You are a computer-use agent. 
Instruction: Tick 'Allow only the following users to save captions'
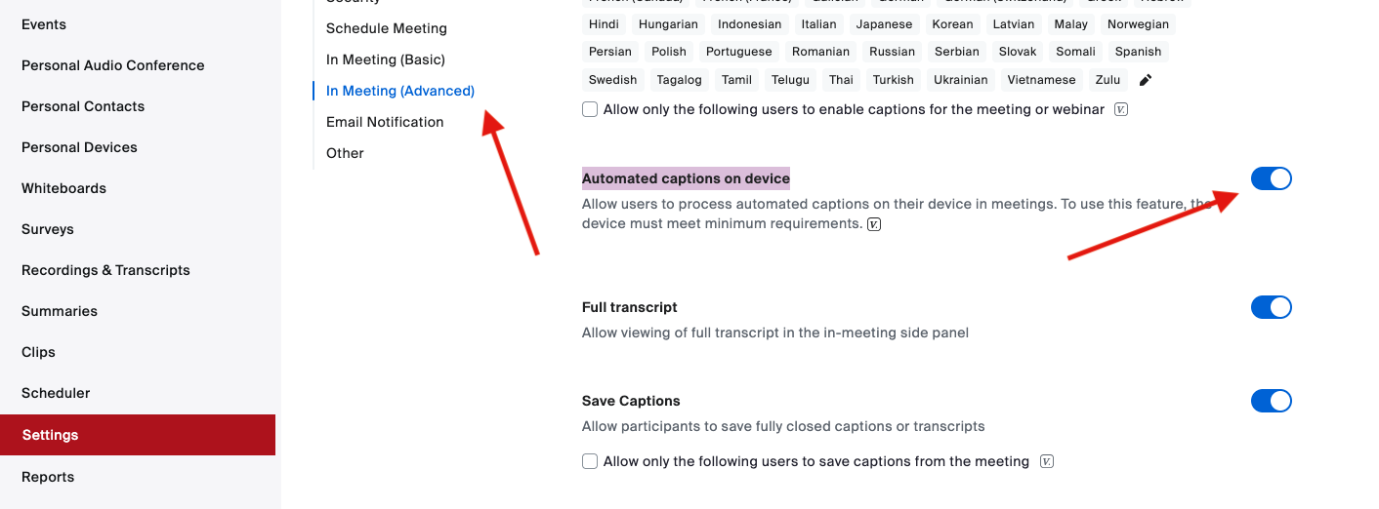click(590, 461)
